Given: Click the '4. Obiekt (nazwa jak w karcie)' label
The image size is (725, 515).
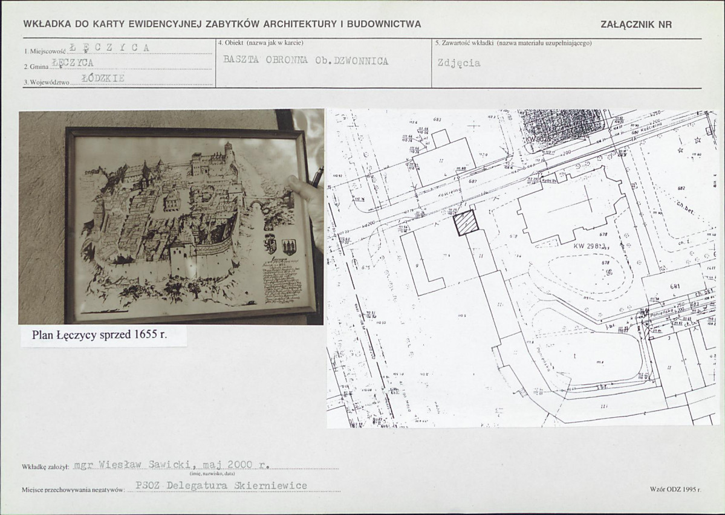Looking at the screenshot, I should pyautogui.click(x=261, y=43).
